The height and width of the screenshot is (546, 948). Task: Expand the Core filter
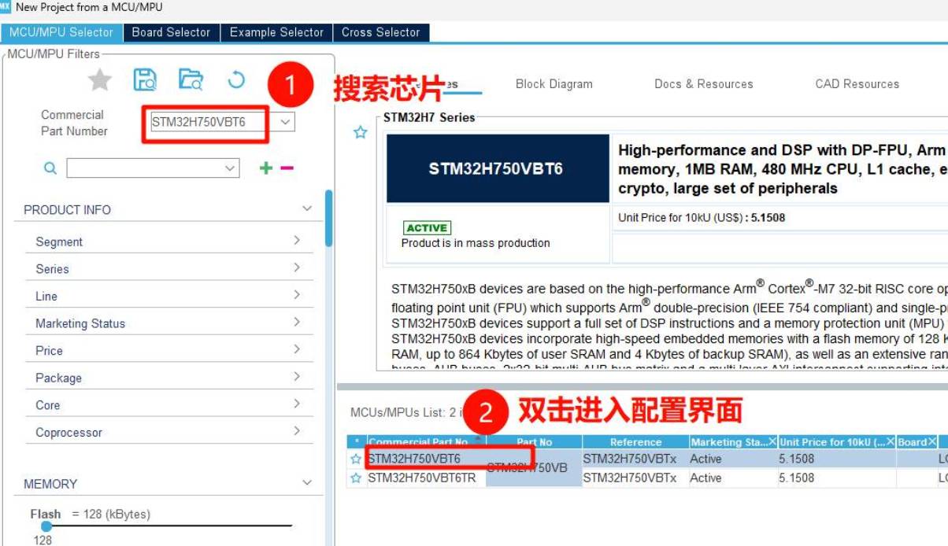pos(297,404)
